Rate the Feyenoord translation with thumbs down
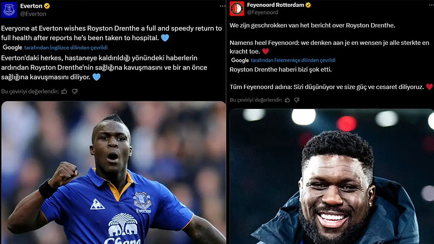 click(297, 100)
